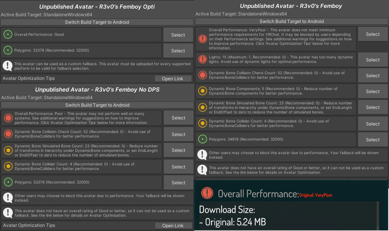Screen dimensions: 389x231
Task: Click 'Unpublished Avatar - R3v0's Femboy No DPS' title
Action: click(x=97, y=90)
